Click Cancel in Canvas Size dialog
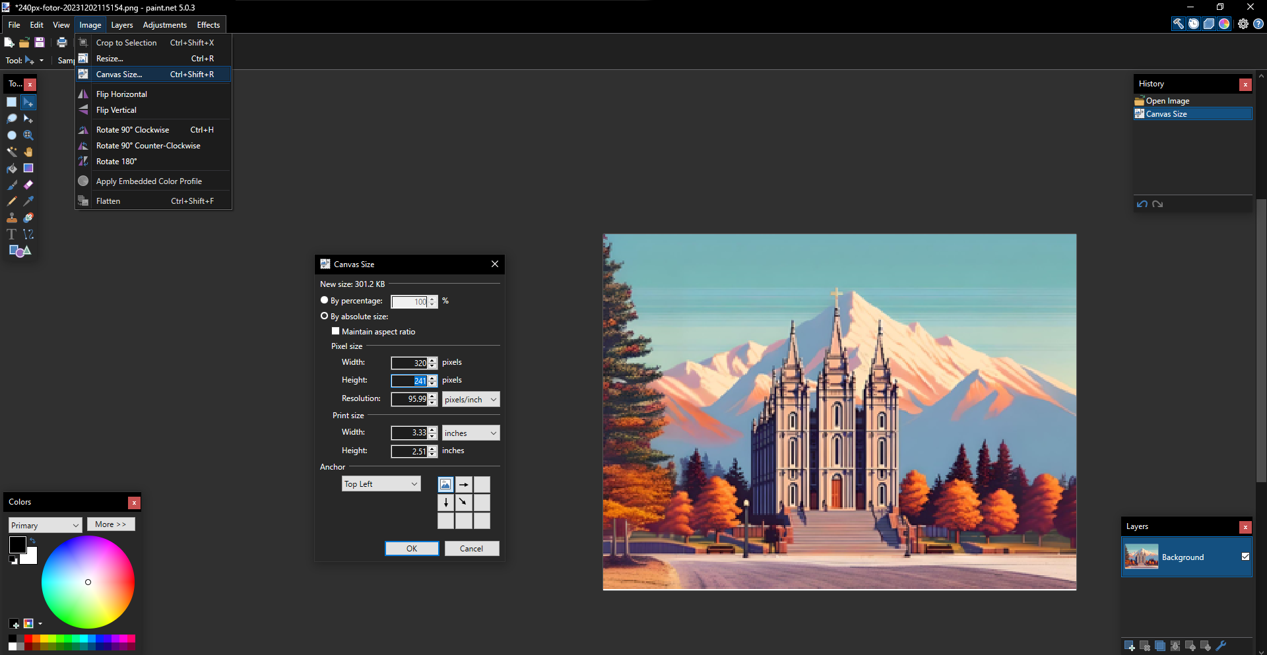1267x655 pixels. click(472, 549)
